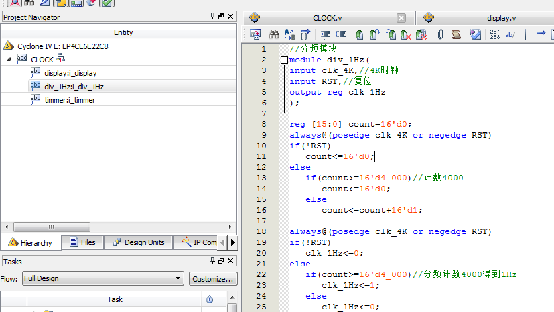Viewport: 554px width, 312px height.
Task: Click 'count<=count+16'd1;' on line 16
Action: click(372, 210)
